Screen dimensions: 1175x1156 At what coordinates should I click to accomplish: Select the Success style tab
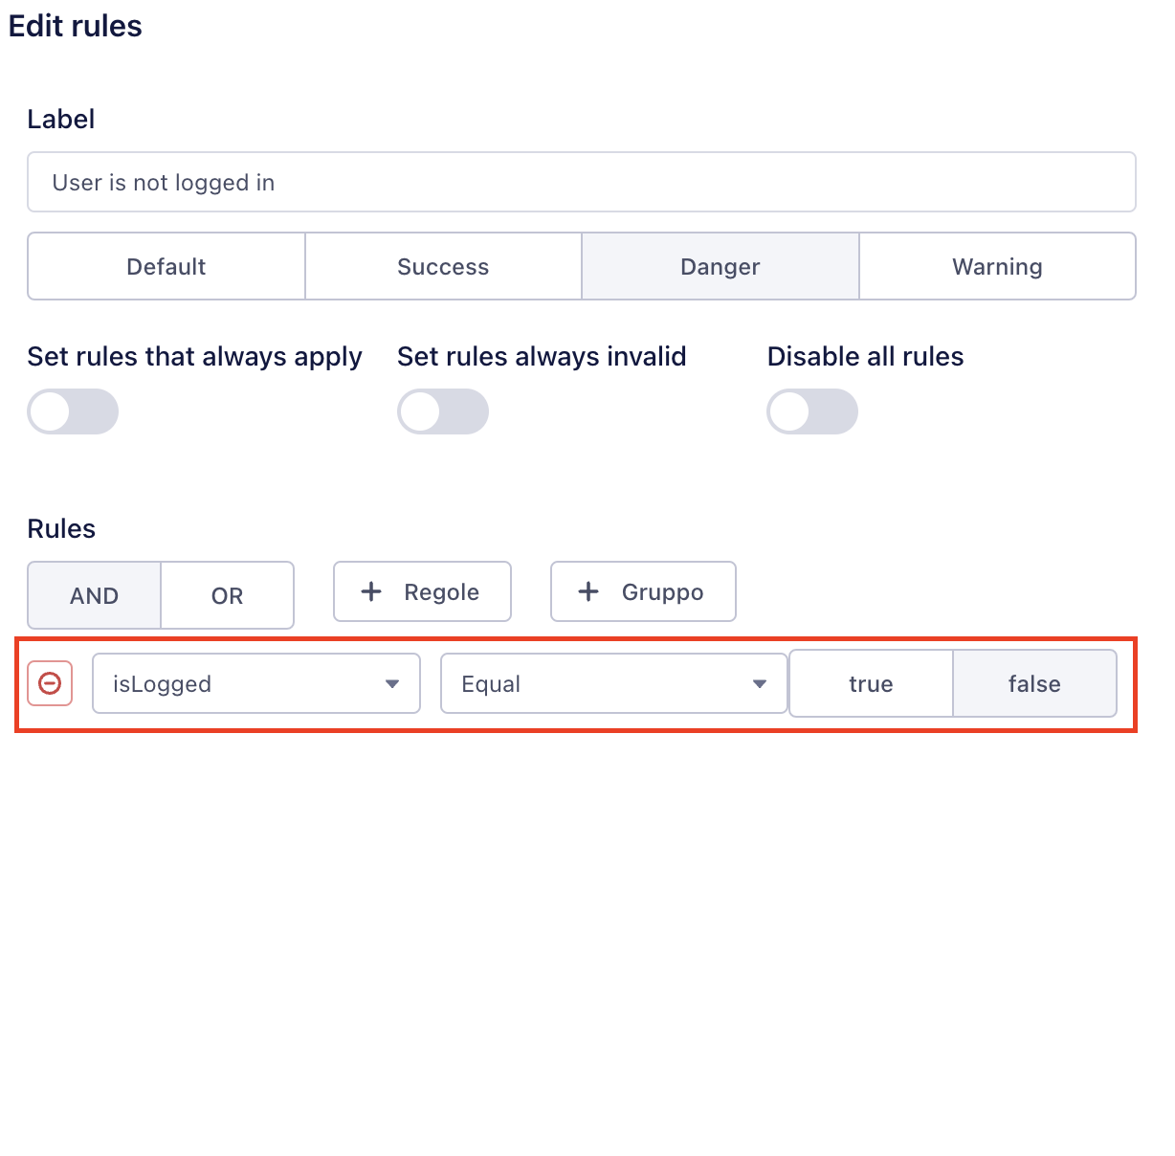tap(443, 266)
